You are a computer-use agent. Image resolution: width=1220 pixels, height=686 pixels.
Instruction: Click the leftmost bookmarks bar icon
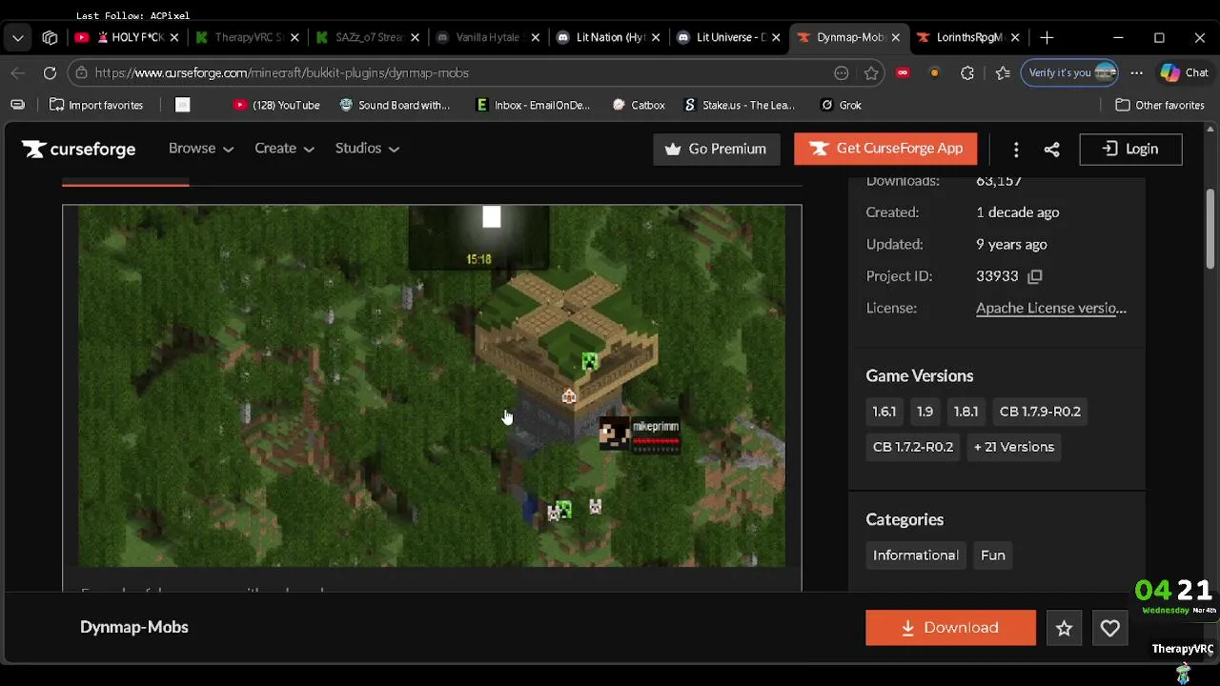click(17, 105)
